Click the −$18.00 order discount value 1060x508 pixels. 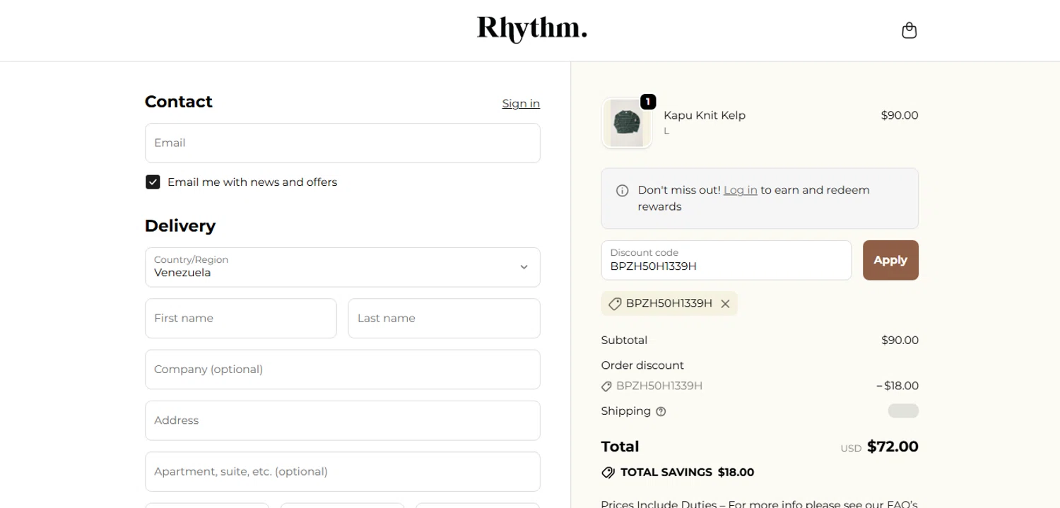point(897,386)
